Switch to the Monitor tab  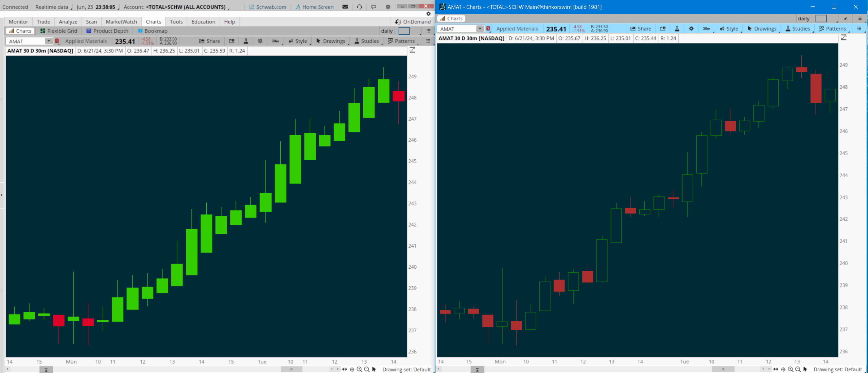pos(18,22)
